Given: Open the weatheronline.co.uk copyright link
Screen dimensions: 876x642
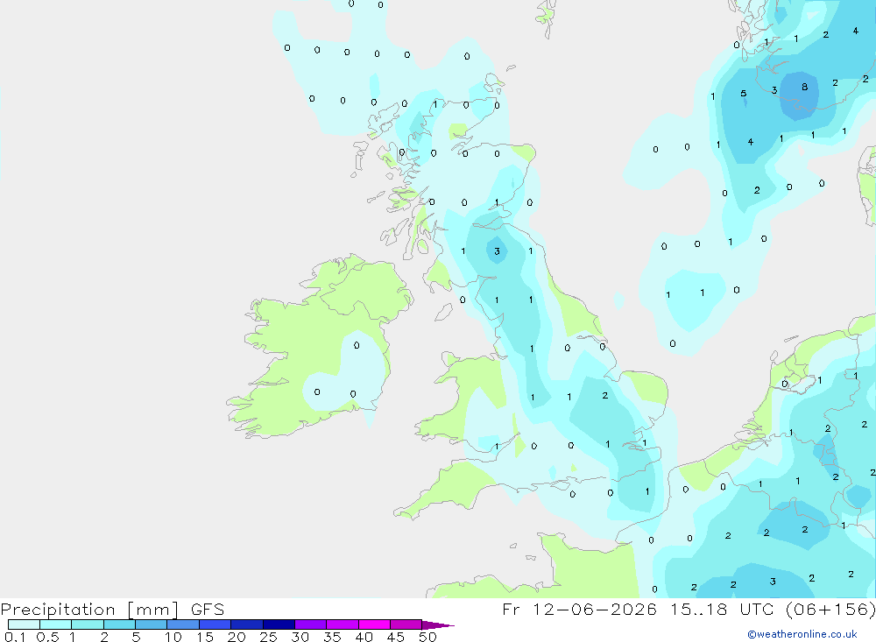Looking at the screenshot, I should coord(802,634).
